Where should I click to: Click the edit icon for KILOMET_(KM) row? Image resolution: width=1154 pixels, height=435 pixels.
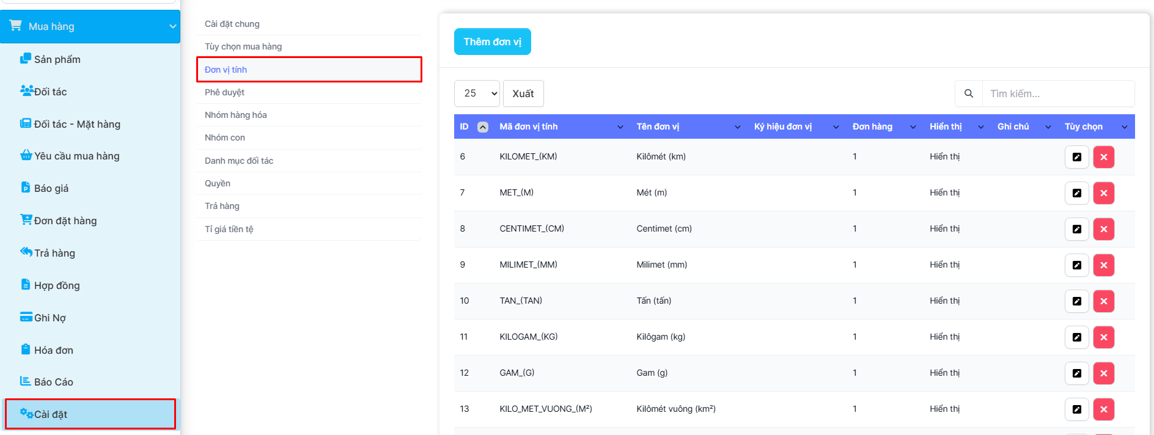(1076, 157)
